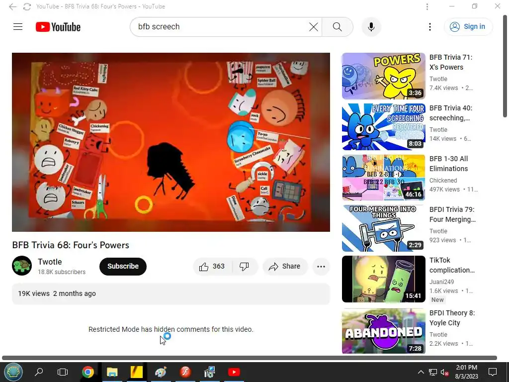Screen dimensions: 509x382
Task: Subscribe to the Twotle channel
Action: click(123, 267)
